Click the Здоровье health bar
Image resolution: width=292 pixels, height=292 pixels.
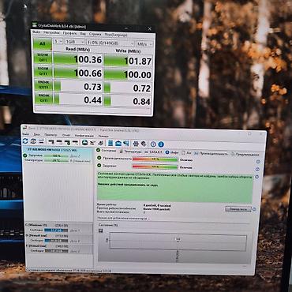pos(155,167)
